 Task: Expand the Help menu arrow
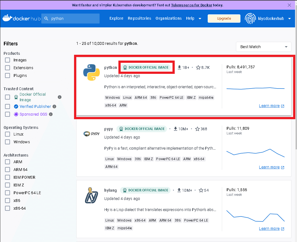(200, 19)
